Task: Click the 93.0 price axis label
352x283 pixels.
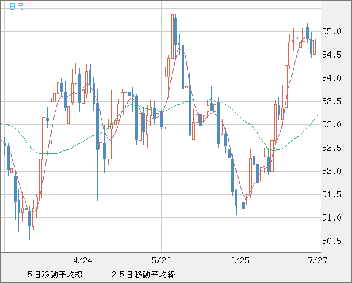Action: click(332, 124)
